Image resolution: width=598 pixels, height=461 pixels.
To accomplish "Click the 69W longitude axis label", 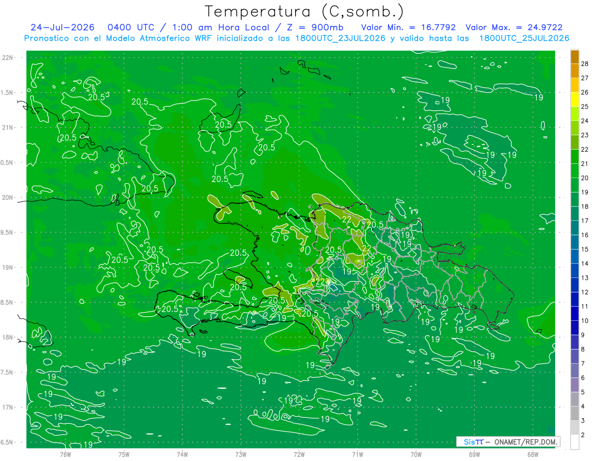I will pyautogui.click(x=474, y=455).
